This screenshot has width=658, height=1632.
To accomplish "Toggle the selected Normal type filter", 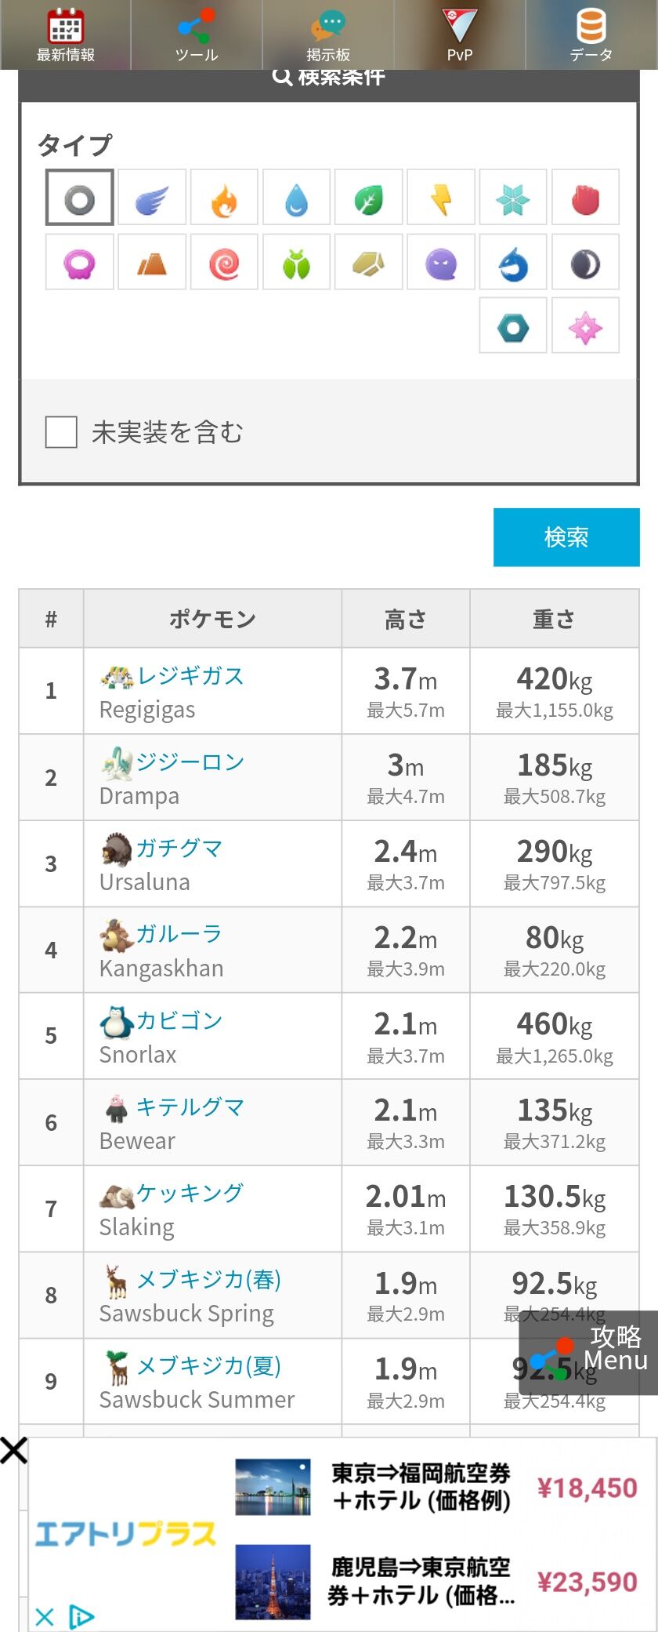I will [x=79, y=198].
